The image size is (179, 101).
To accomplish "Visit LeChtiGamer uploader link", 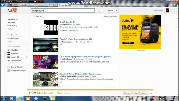I will (67, 59).
